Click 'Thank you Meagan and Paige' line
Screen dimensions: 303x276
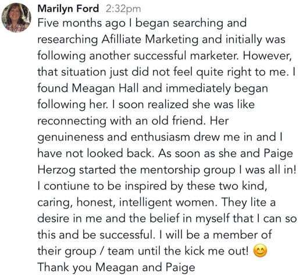116,268
